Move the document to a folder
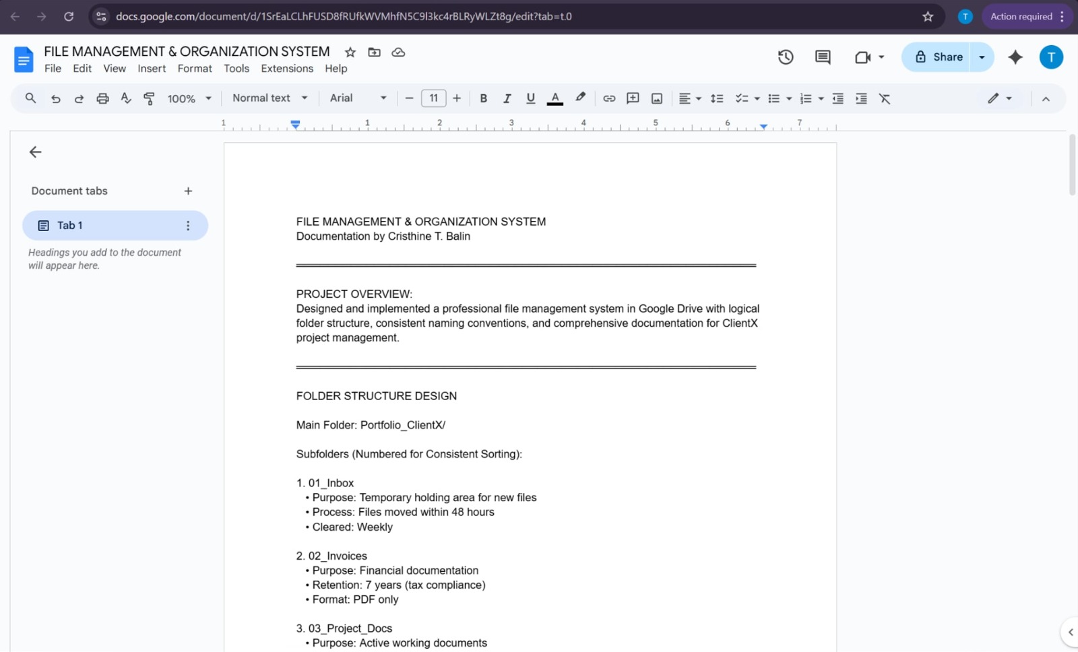Viewport: 1078px width, 652px height. tap(374, 52)
